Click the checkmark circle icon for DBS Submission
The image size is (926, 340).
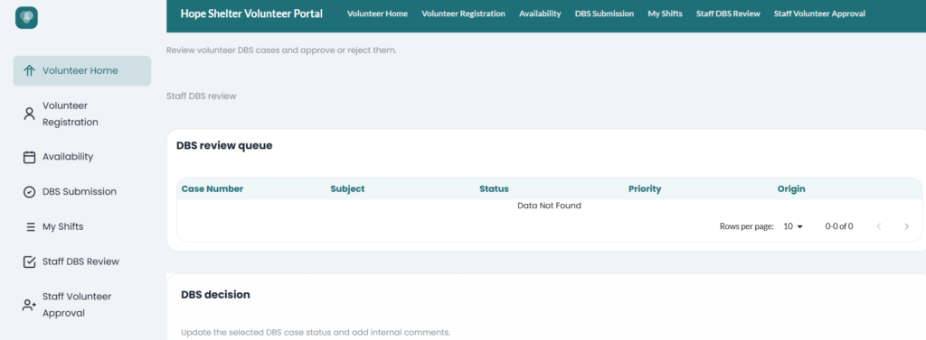tap(29, 191)
